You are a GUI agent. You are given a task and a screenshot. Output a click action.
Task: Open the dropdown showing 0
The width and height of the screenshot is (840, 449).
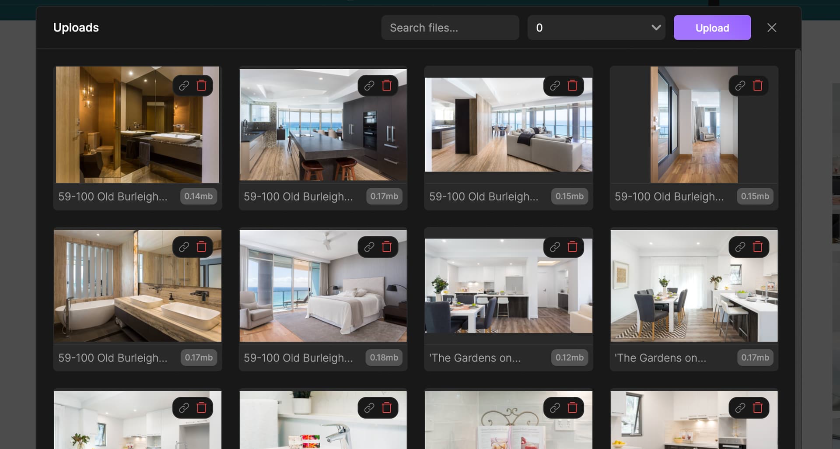(596, 28)
